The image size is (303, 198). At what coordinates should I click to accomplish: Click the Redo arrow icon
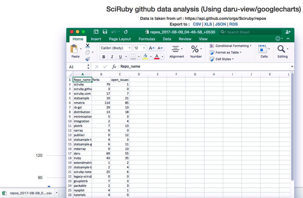pyautogui.click(x=125, y=32)
